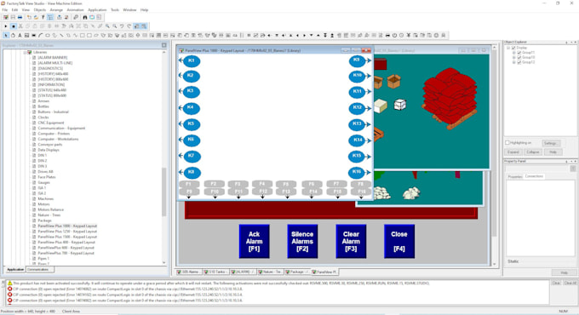
Task: Click the Edit display stop icon
Action: (x=14, y=26)
